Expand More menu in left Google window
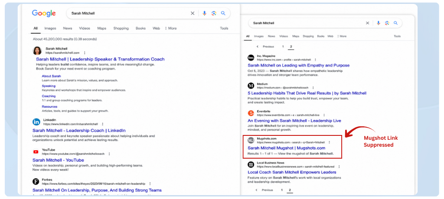 171,28
